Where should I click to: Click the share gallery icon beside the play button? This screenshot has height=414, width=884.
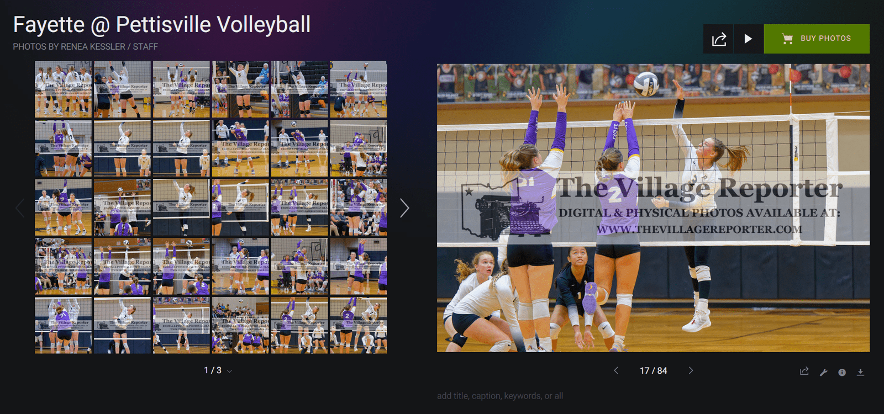[x=718, y=39]
